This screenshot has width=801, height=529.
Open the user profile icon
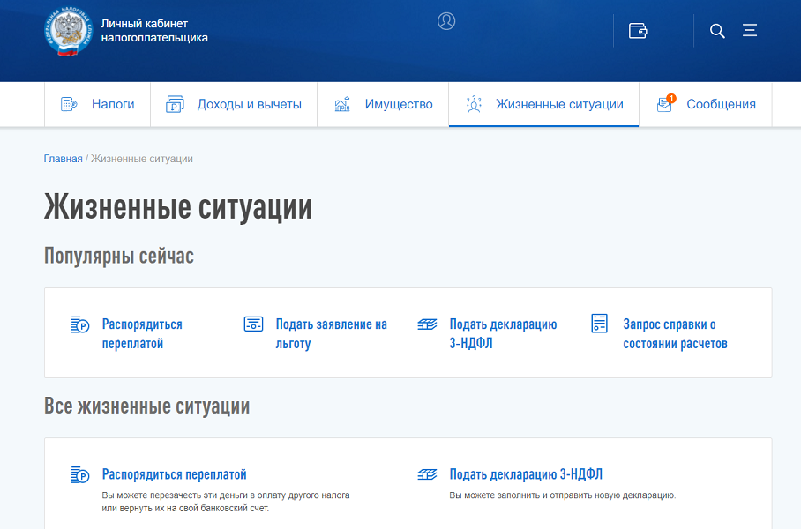[x=446, y=21]
